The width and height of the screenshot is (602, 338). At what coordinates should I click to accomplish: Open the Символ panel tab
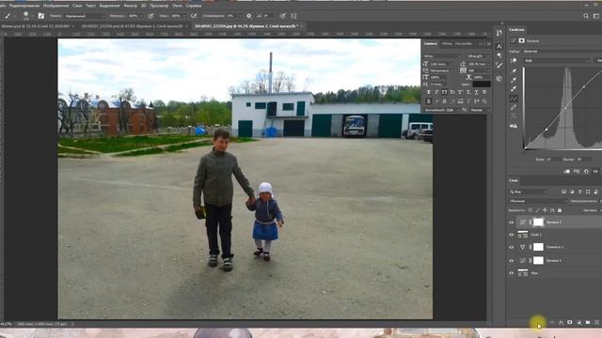point(430,44)
